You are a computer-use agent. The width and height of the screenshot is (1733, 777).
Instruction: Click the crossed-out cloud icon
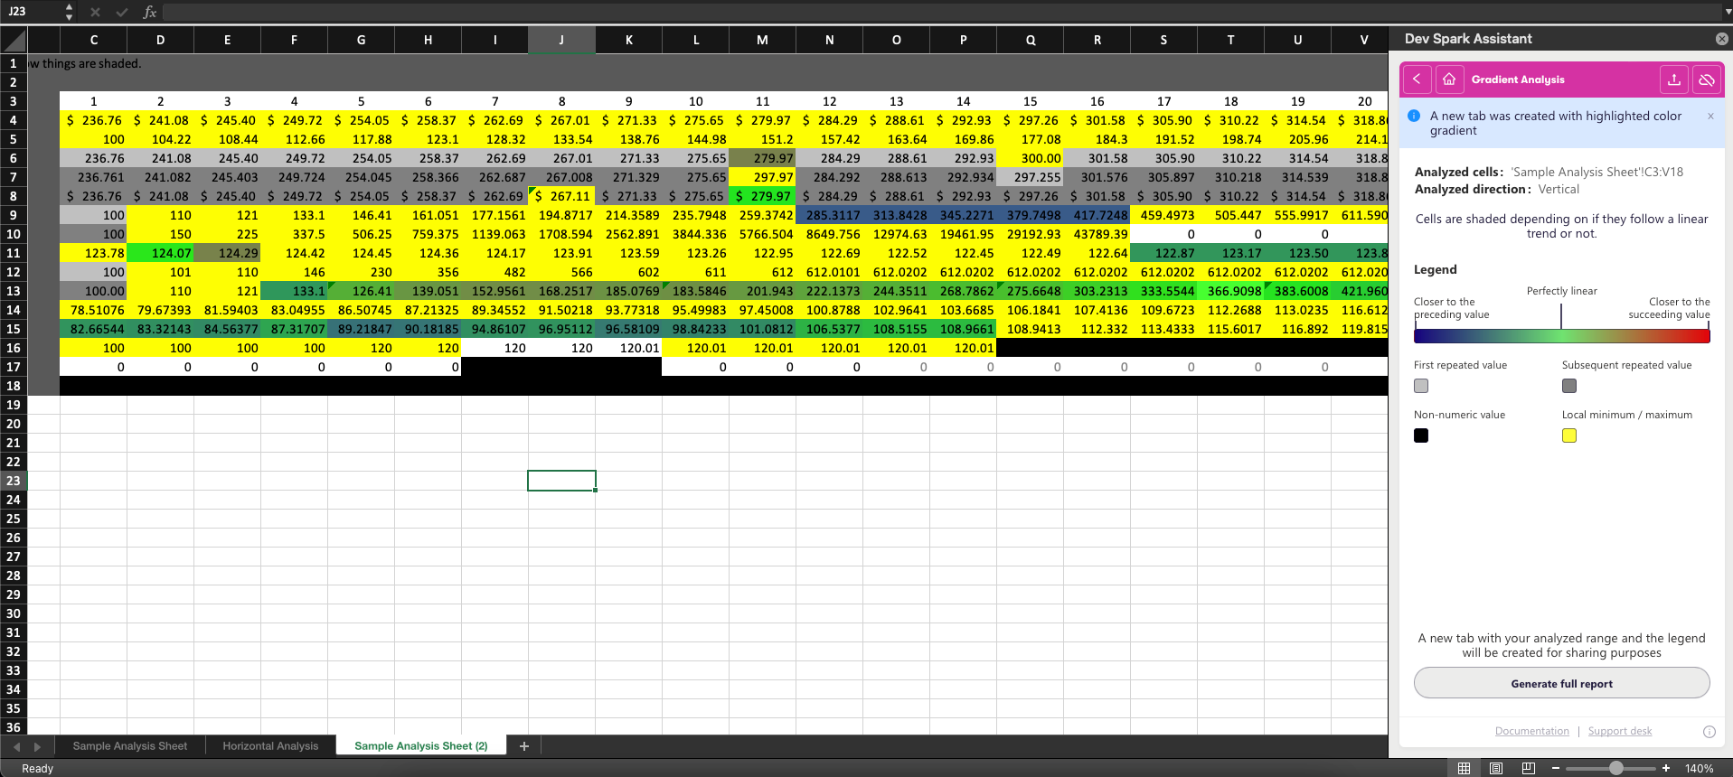tap(1706, 80)
